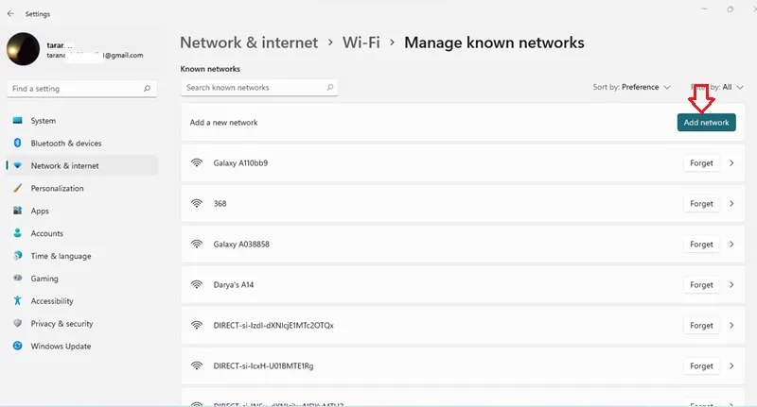Expand details chevron for network 368

pyautogui.click(x=731, y=204)
